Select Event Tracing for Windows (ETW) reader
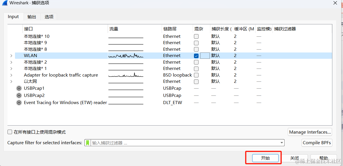The image size is (343, 166). [x=65, y=103]
